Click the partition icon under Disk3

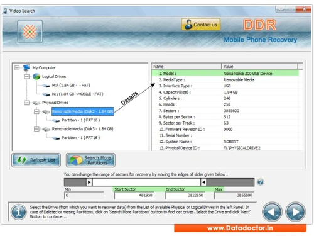pos(56,138)
